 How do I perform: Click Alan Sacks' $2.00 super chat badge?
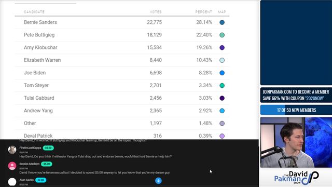point(40,180)
